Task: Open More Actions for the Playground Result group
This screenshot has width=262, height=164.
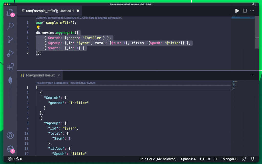Action: [x=252, y=75]
